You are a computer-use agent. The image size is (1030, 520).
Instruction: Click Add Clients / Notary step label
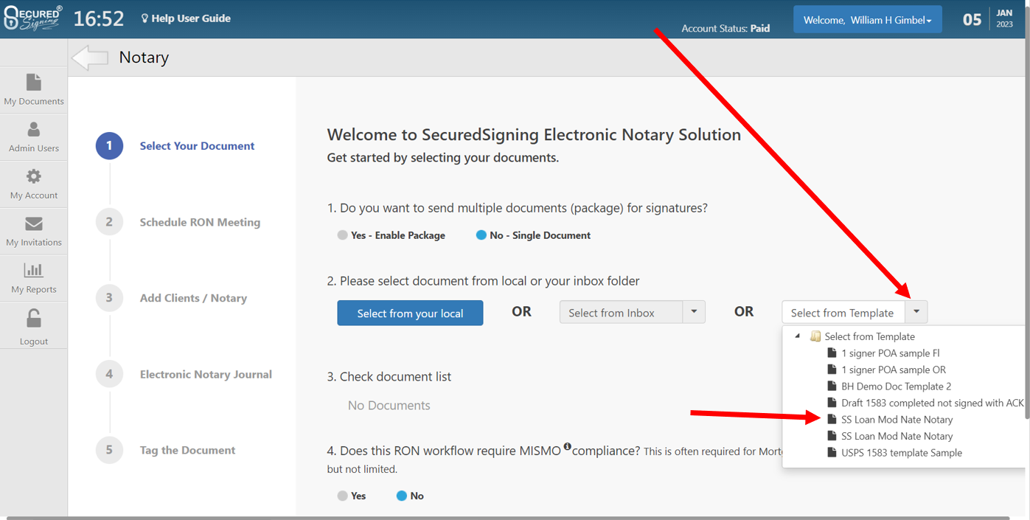tap(193, 298)
